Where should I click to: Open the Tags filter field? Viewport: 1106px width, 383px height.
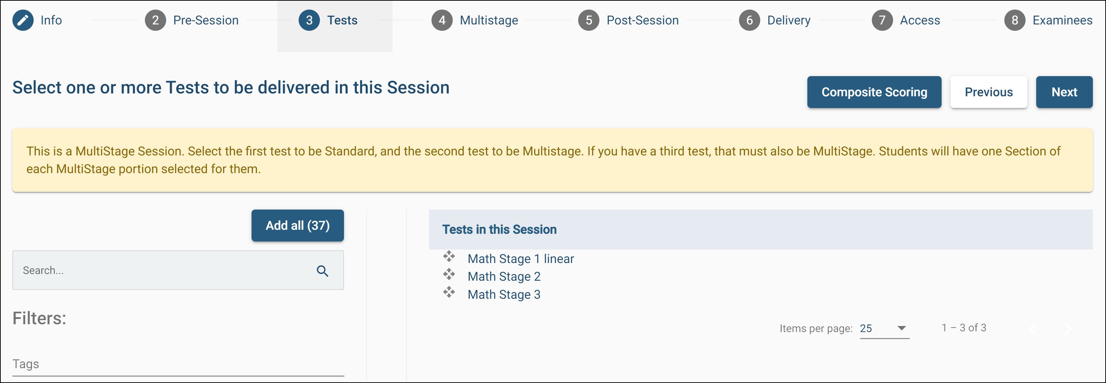[x=178, y=364]
